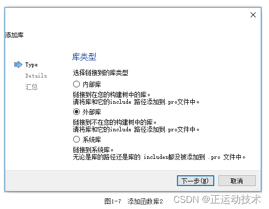
Task: Click the caption 图1-7 添加函数库2
Action: click(133, 201)
